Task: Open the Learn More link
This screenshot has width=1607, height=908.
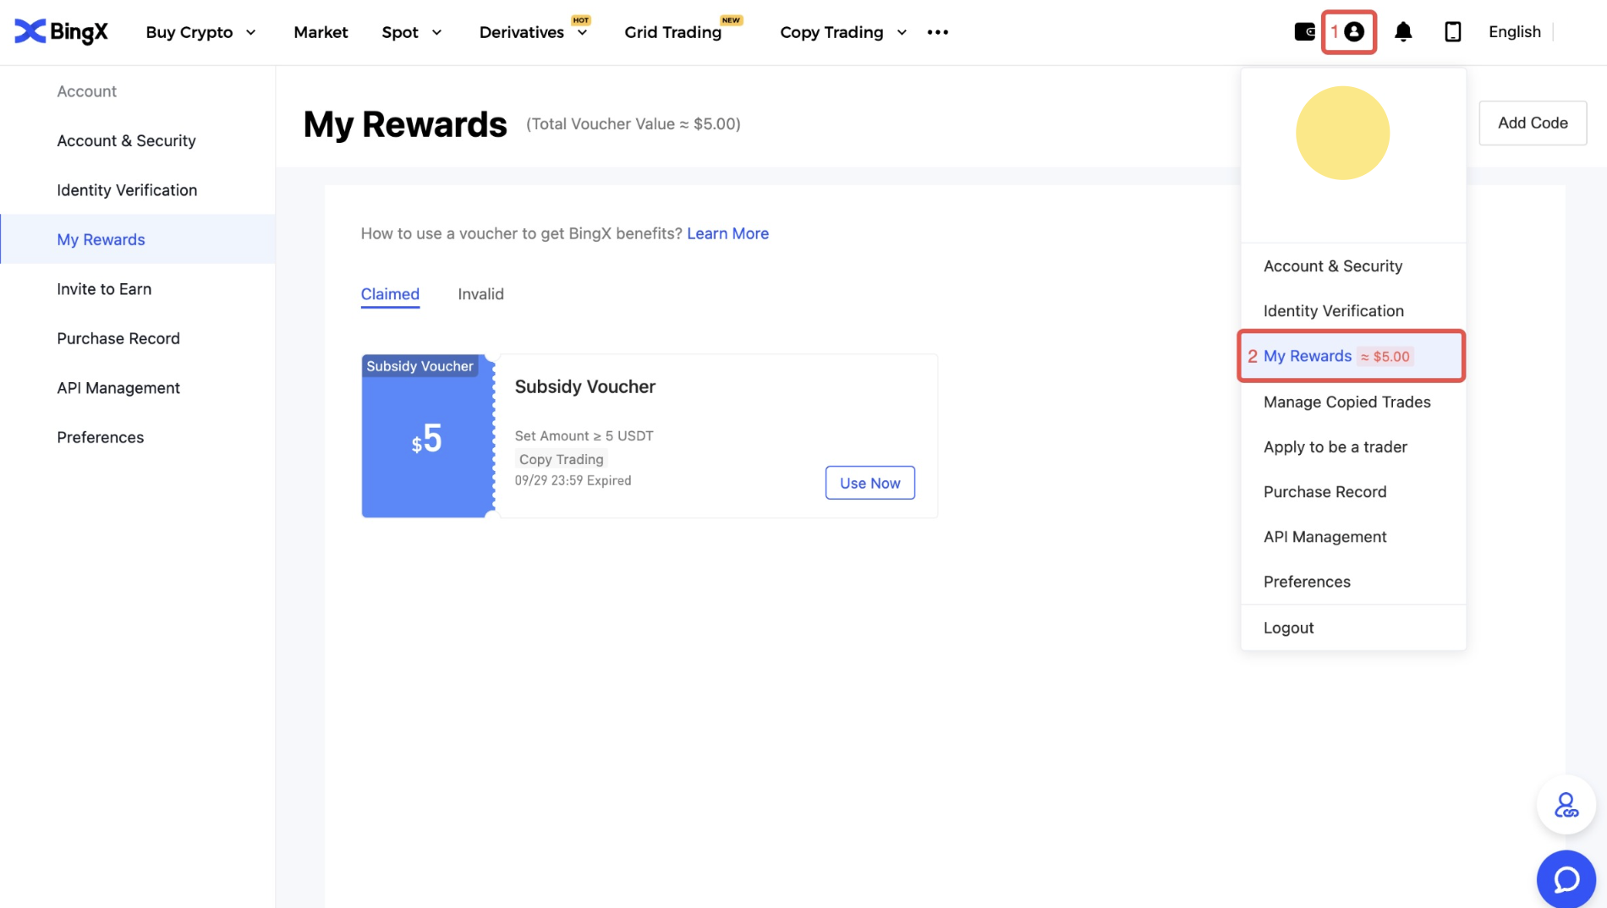Action: (x=727, y=233)
